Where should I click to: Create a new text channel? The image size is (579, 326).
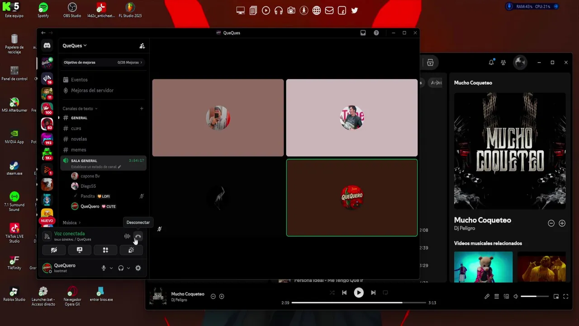pos(142,109)
